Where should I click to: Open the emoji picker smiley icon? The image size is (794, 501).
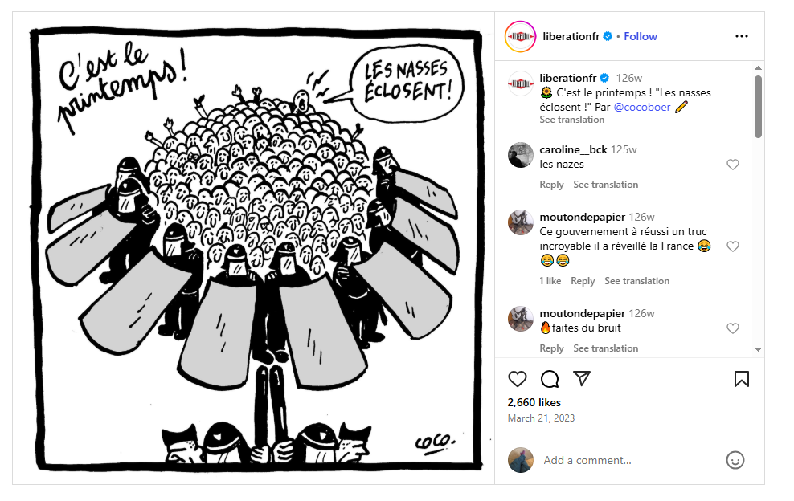click(735, 460)
